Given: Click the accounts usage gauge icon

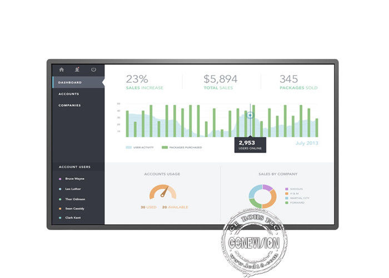Looking at the screenshot, I should click(162, 192).
